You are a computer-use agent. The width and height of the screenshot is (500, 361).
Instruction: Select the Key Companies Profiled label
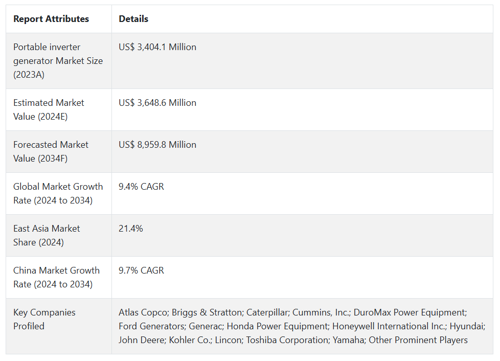pyautogui.click(x=44, y=319)
